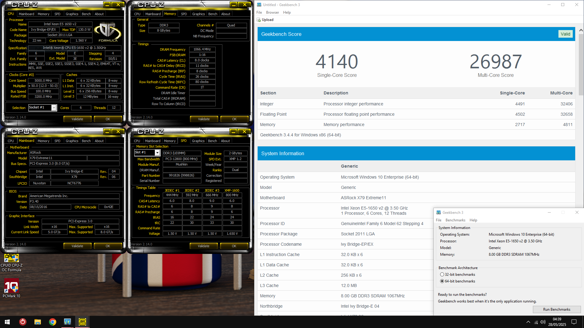The image size is (584, 328).
Task: Open SPD tab in Memory window of CPU-Z
Action: [184, 14]
